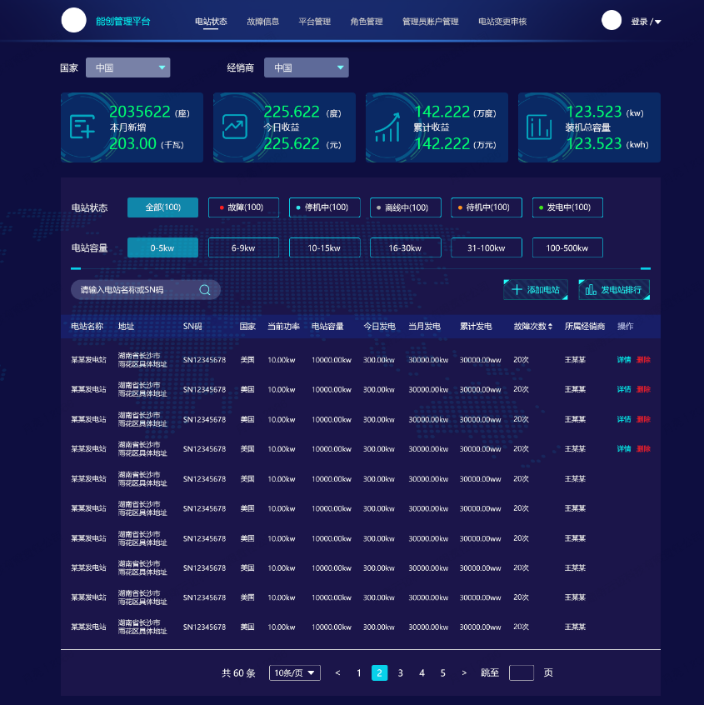Sort by 故障次数 column arrows
Screen dimensions: 704x705
pyautogui.click(x=550, y=327)
